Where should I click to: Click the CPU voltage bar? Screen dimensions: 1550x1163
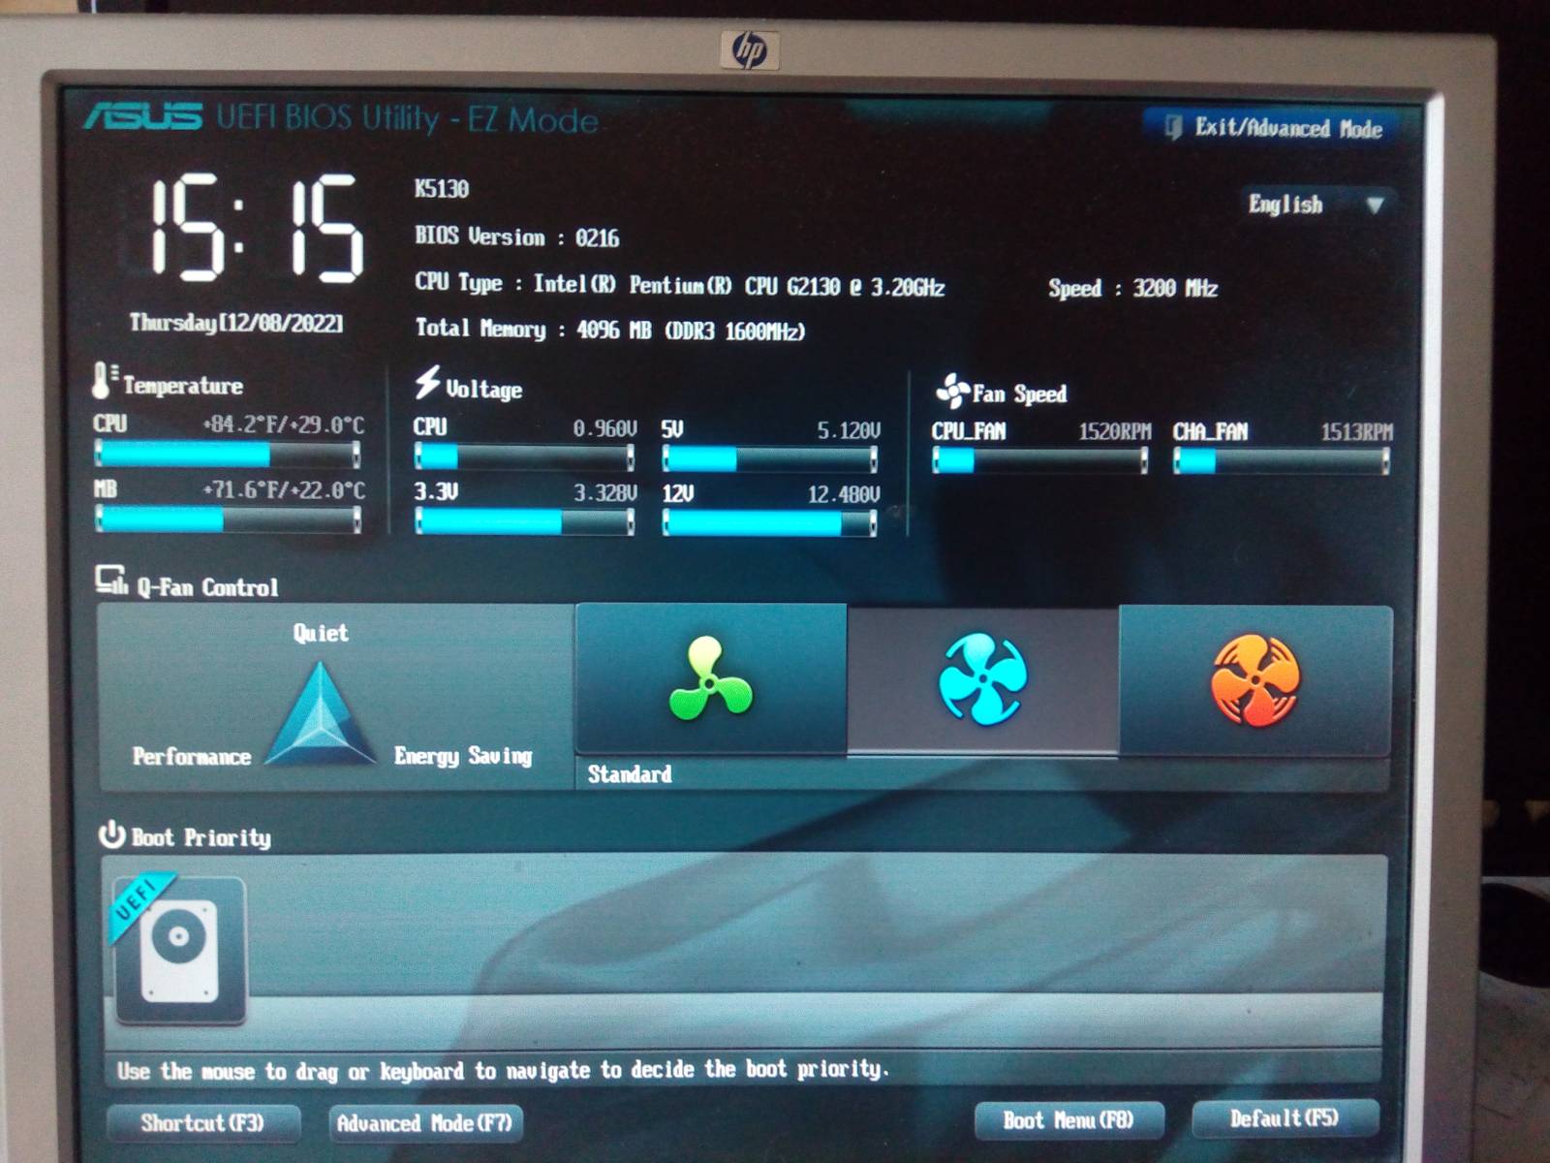pos(524,456)
